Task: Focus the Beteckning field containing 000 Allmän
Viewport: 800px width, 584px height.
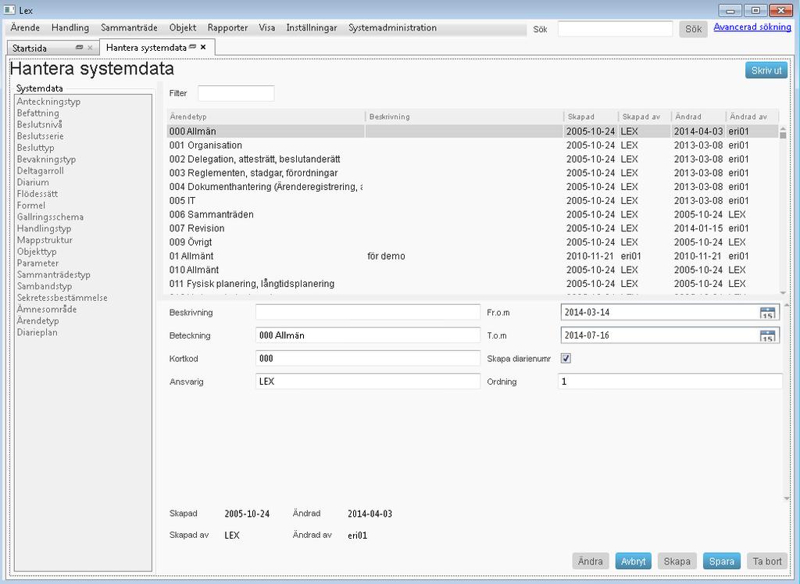Action: point(367,335)
